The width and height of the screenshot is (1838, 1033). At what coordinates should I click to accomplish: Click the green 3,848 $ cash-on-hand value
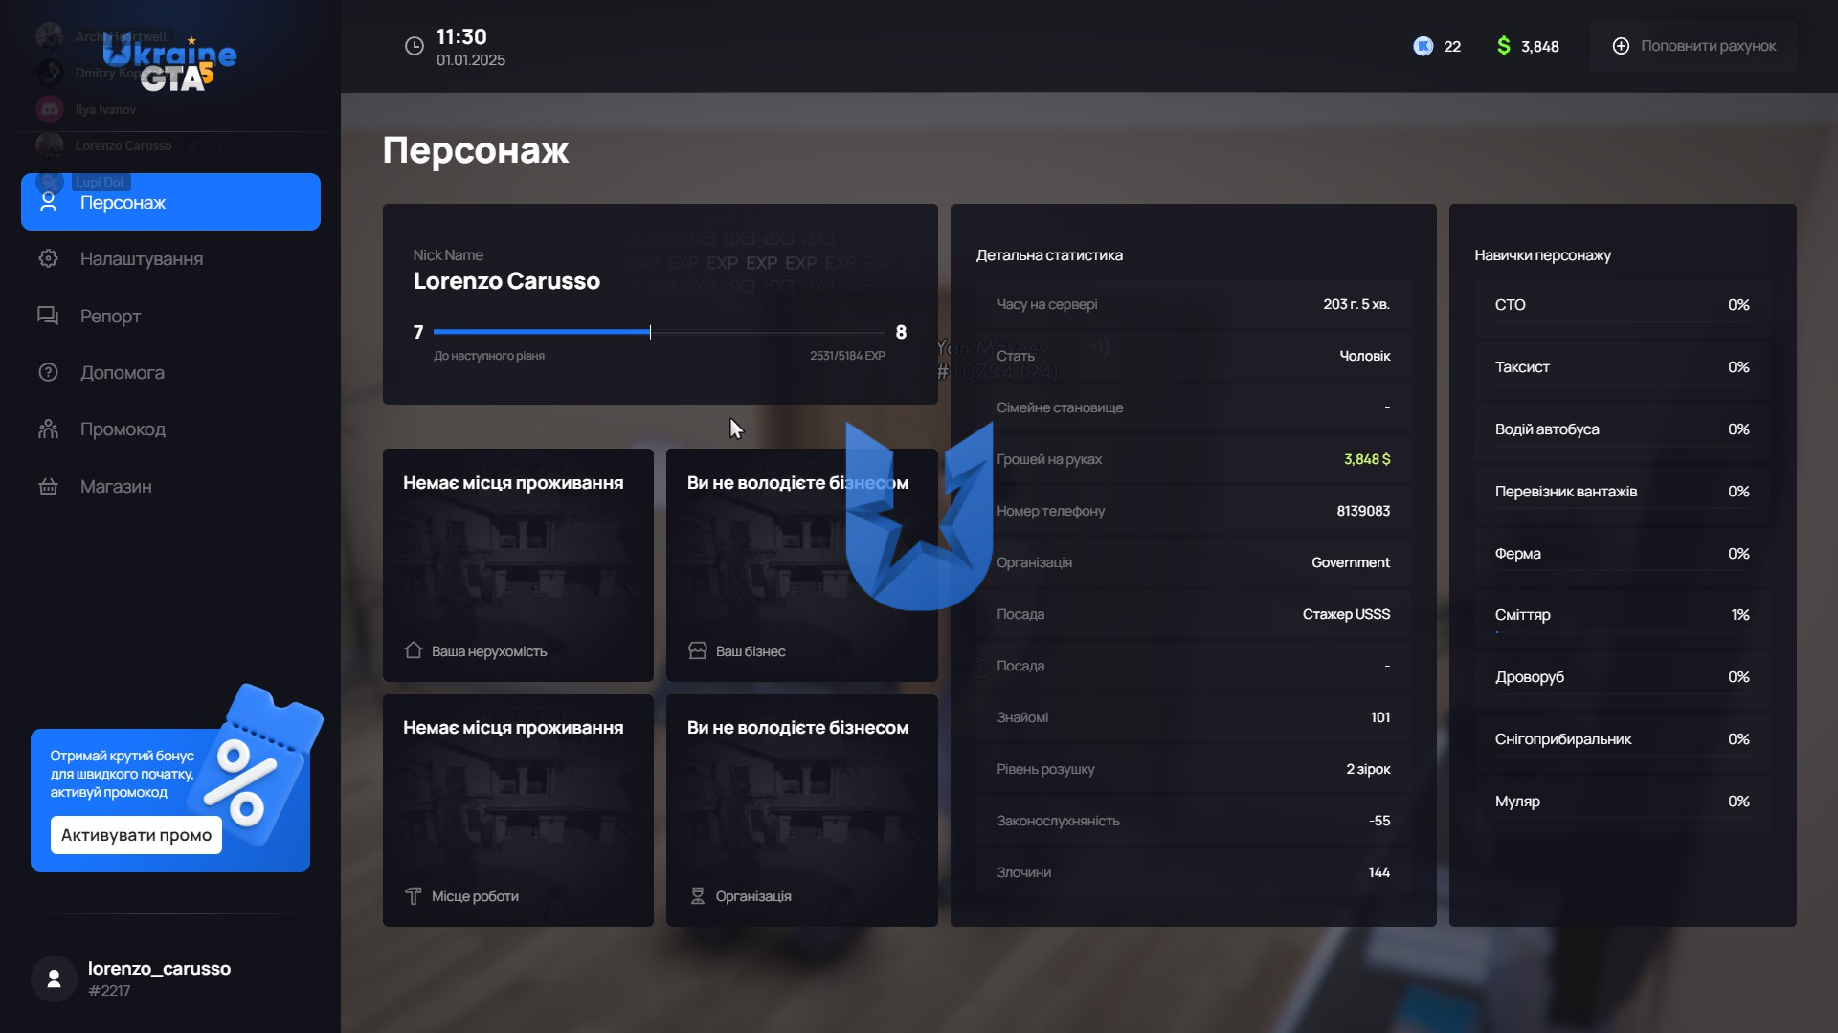coord(1367,459)
